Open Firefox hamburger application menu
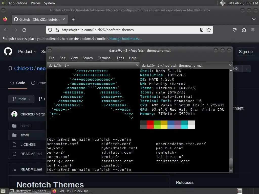259x194 pixels. tap(253, 30)
